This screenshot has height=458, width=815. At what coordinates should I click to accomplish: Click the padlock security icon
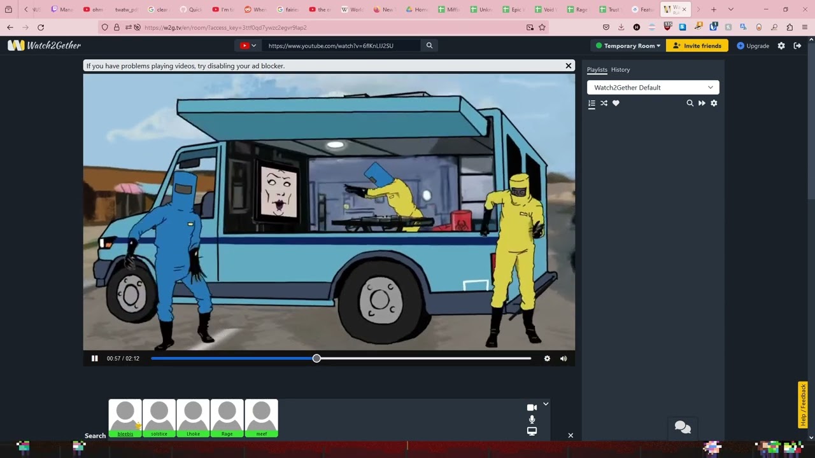click(x=117, y=27)
